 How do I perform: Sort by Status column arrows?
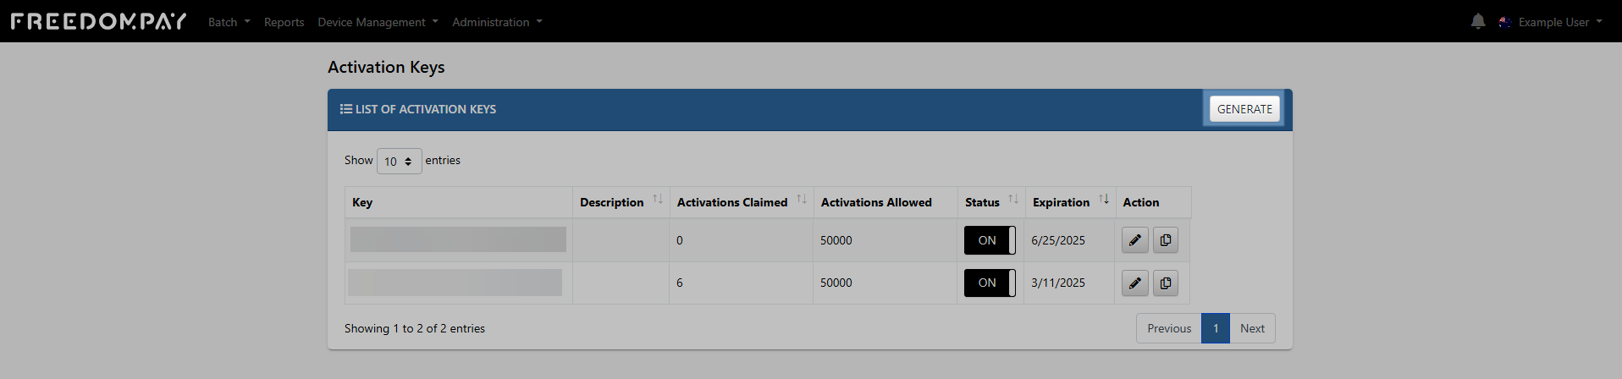1013,200
